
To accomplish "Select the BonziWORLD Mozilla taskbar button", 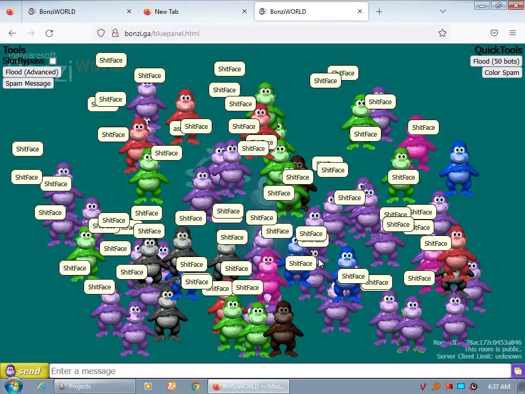I will pyautogui.click(x=249, y=386).
